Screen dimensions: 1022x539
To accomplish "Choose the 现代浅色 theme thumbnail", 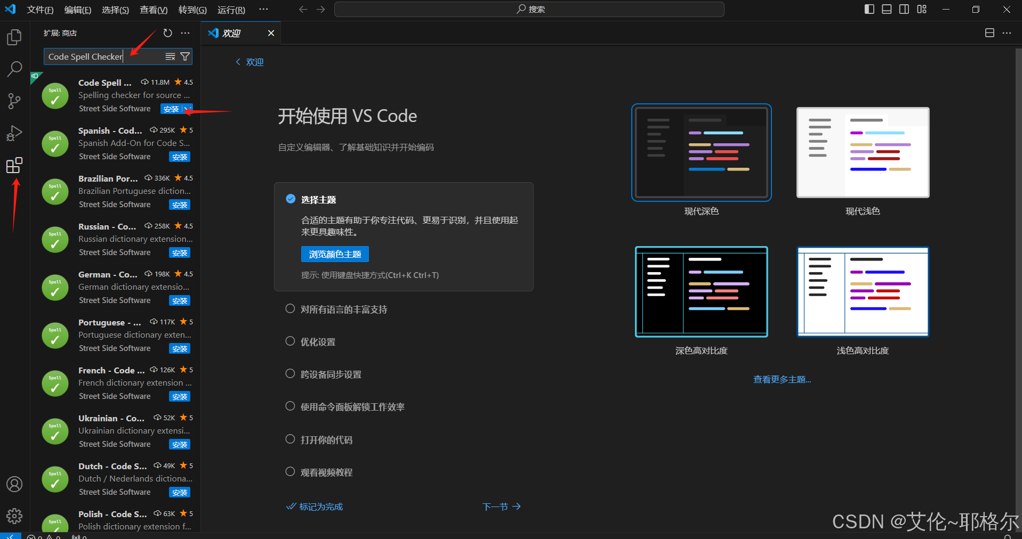I will click(863, 152).
